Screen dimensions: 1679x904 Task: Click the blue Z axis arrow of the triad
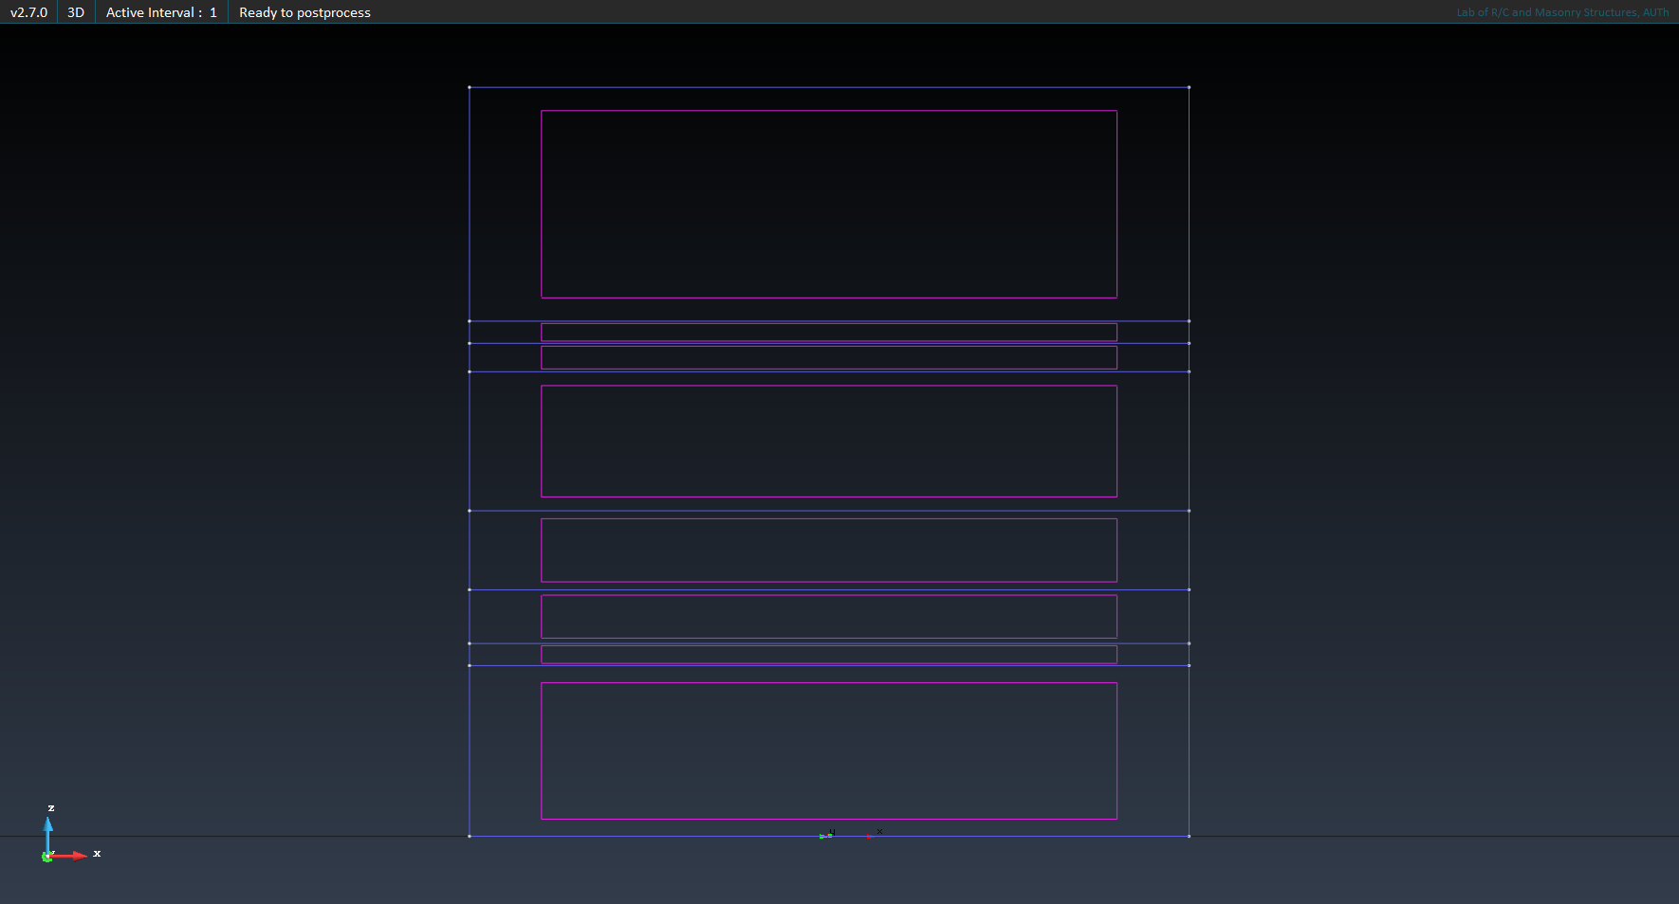coord(48,827)
